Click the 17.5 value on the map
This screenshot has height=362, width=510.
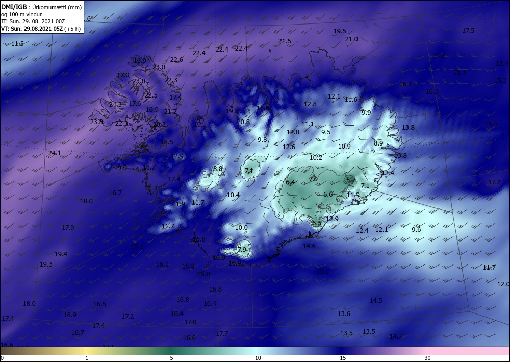468,30
